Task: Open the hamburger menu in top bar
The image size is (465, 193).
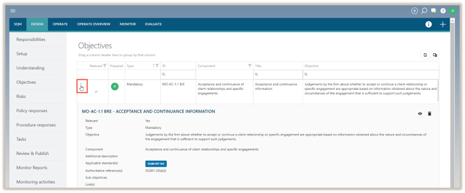Action: point(13,11)
